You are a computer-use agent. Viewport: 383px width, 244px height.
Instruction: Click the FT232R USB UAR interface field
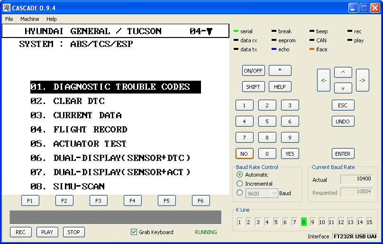(355, 236)
